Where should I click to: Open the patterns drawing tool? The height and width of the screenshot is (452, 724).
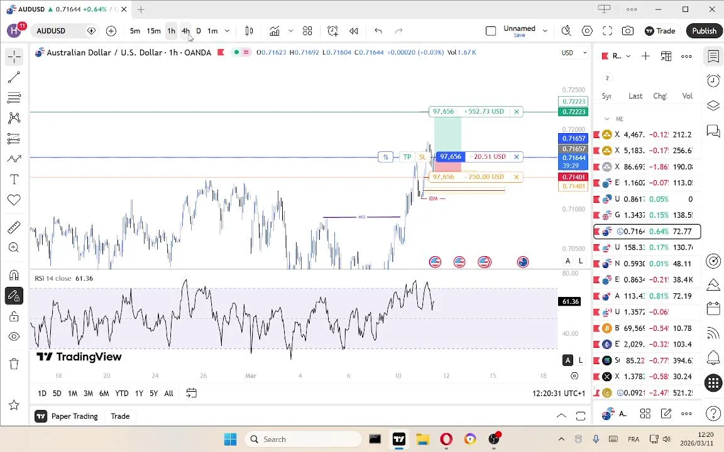(x=14, y=118)
